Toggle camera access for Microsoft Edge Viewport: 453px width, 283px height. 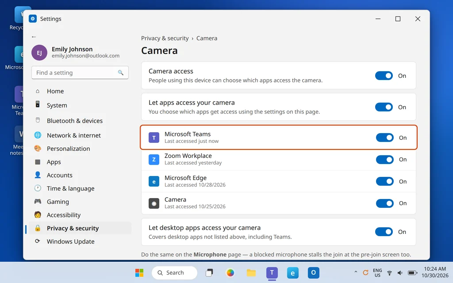coord(385,181)
